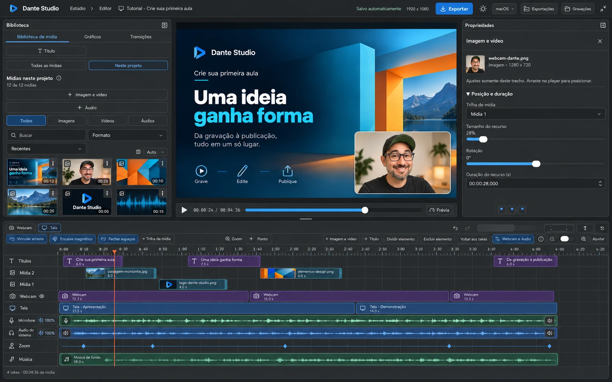612x382 pixels.
Task: Collapse the Posição e duração section
Action: point(489,94)
